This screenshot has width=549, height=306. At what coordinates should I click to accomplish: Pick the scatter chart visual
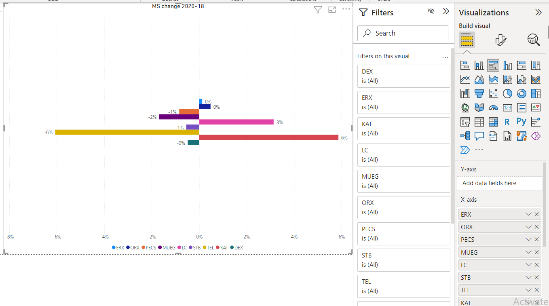click(x=493, y=93)
